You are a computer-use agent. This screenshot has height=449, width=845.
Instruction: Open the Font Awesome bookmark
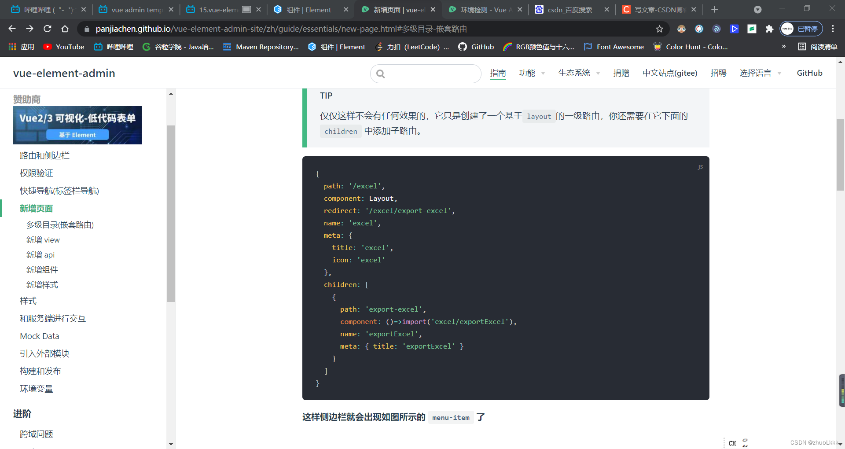pos(614,47)
